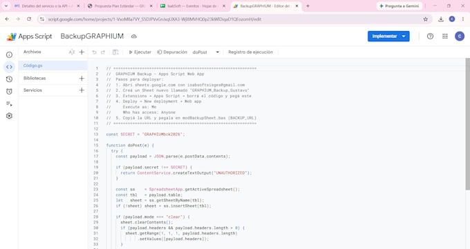470x249 pixels.
Task: Open Project Settings gear icon
Action: point(9,116)
